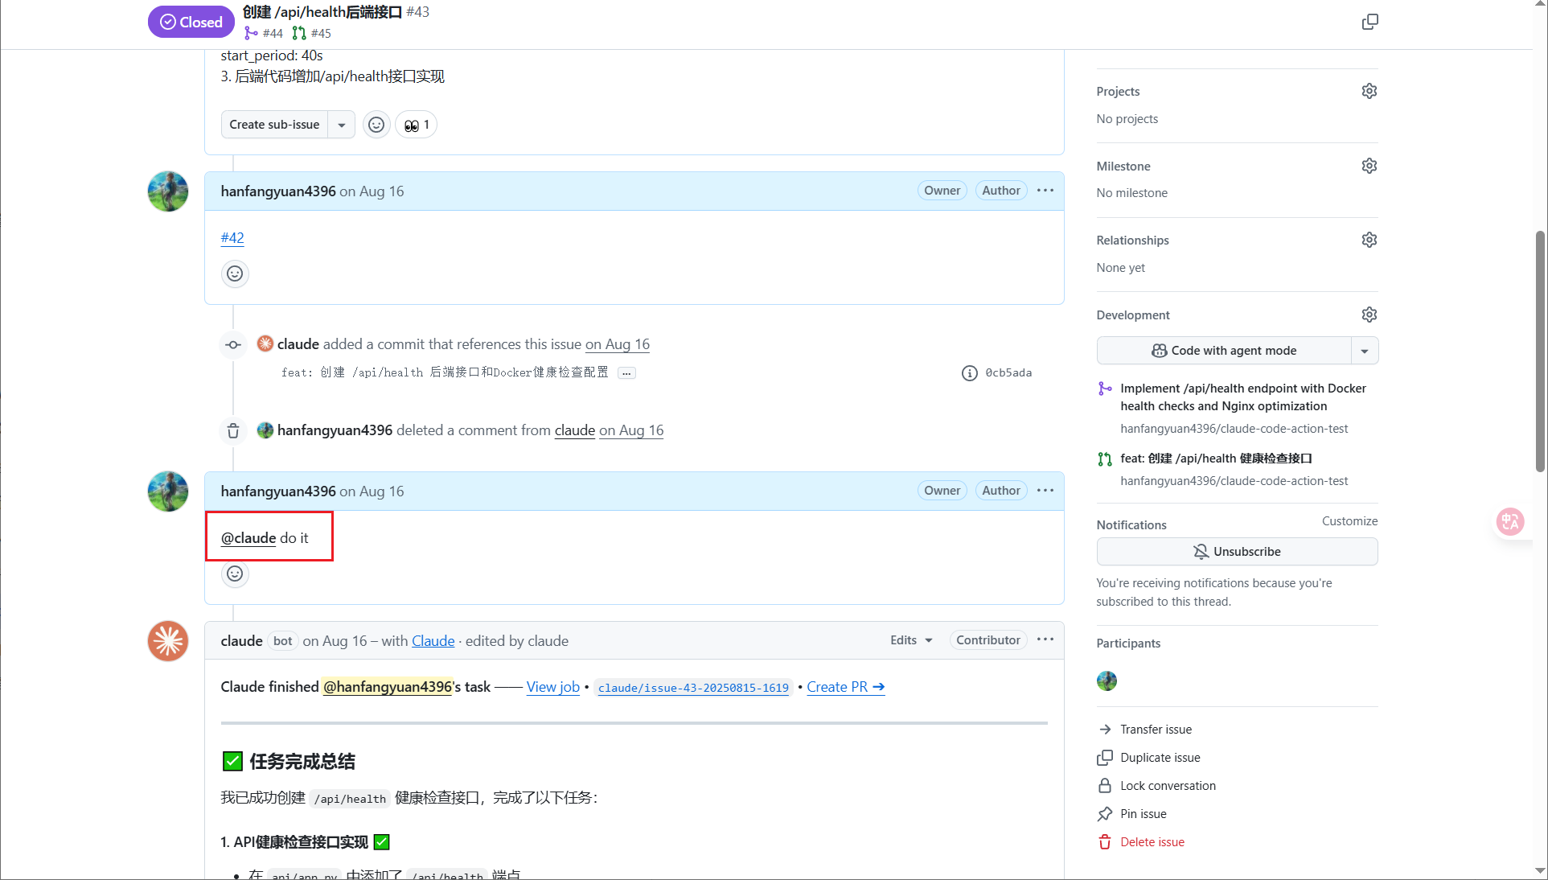Expand the commit message ellipsis
Viewport: 1548px width, 880px height.
[626, 373]
